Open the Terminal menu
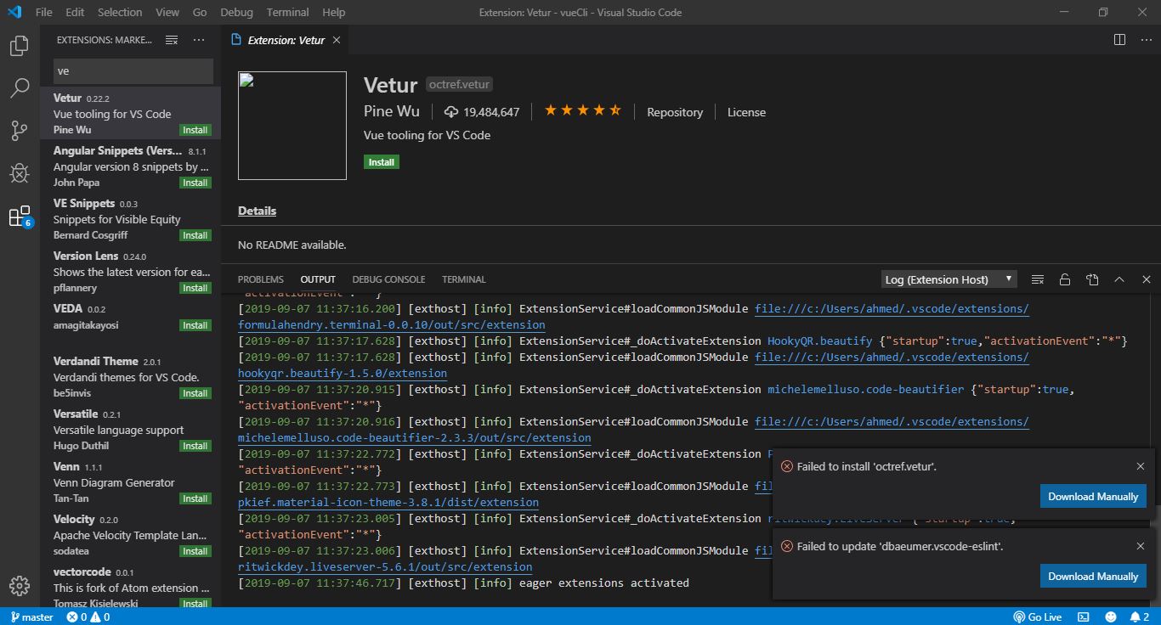 coord(286,12)
